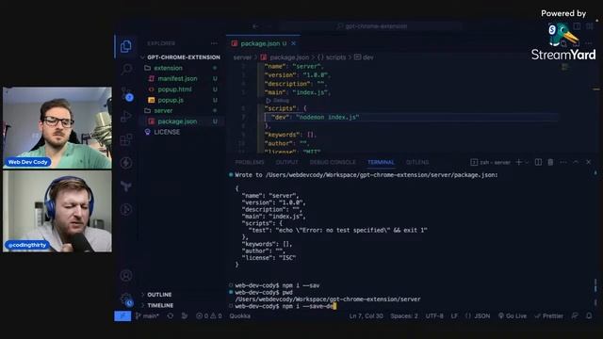Open the remote window status button

(x=122, y=316)
